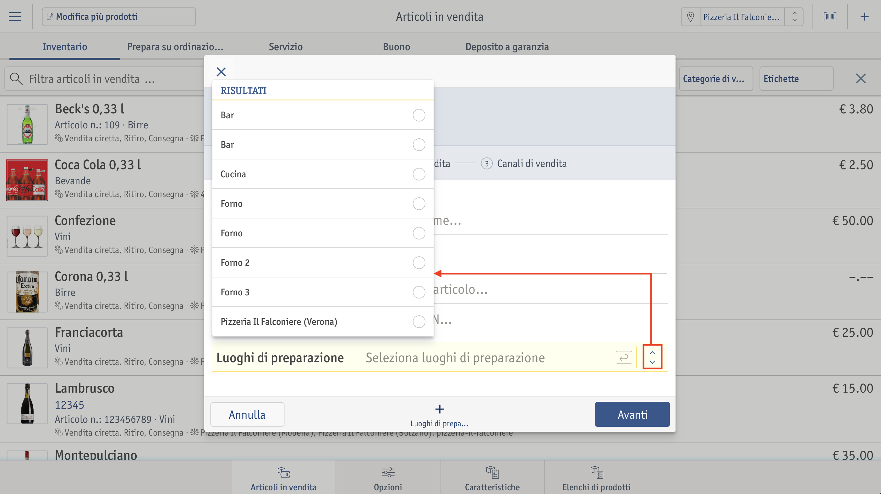Screen dimensions: 881x494
Task: Select the Forno 2 radio button
Action: [419, 263]
